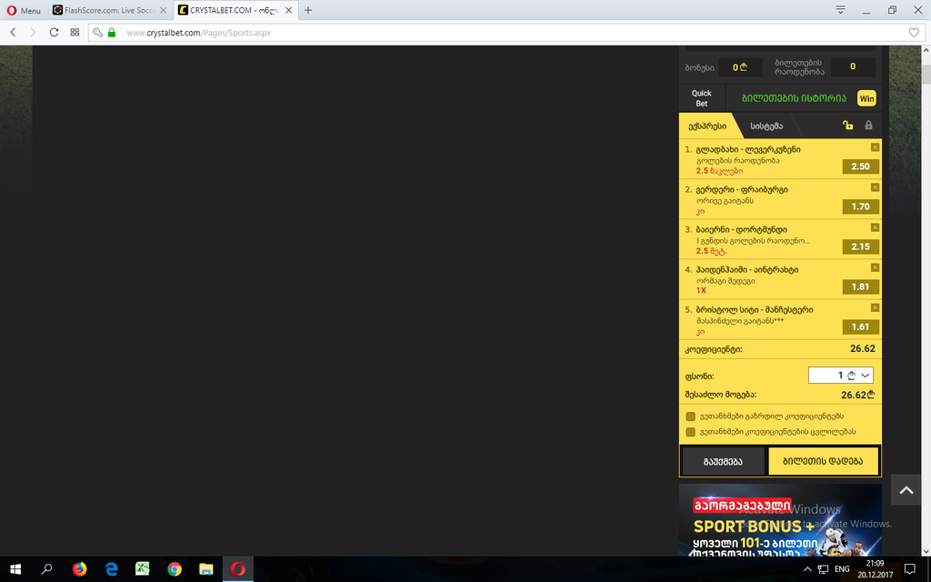Click the ბილეთის დადება place ticket button
This screenshot has width=931, height=582.
[x=823, y=461]
